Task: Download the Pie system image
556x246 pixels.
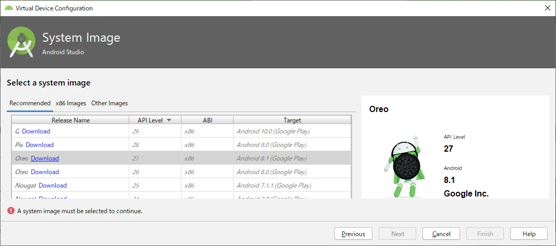Action: tap(40, 144)
